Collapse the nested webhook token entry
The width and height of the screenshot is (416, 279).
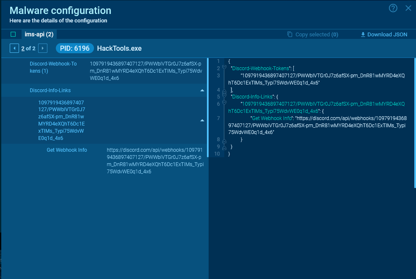(x=202, y=120)
